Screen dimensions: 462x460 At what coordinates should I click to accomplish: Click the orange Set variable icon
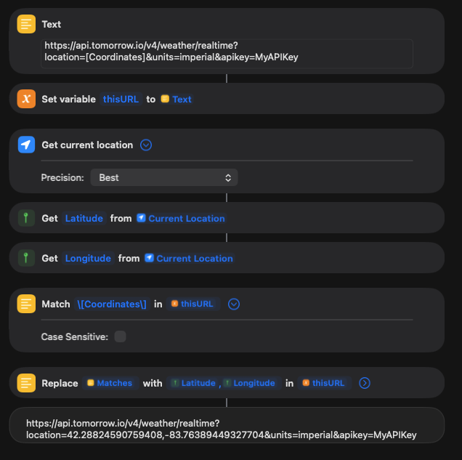(27, 99)
